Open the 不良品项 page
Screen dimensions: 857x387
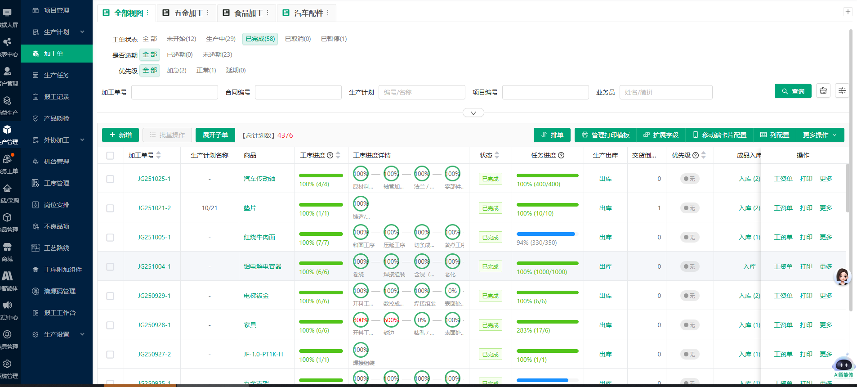pyautogui.click(x=56, y=226)
